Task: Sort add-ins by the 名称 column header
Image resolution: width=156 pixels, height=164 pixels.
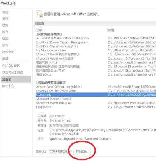Action: pos(71,30)
